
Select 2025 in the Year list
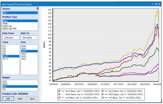point(29,49)
